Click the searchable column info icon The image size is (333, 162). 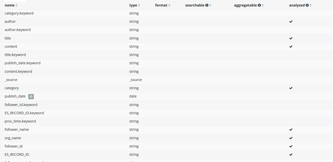[207, 5]
